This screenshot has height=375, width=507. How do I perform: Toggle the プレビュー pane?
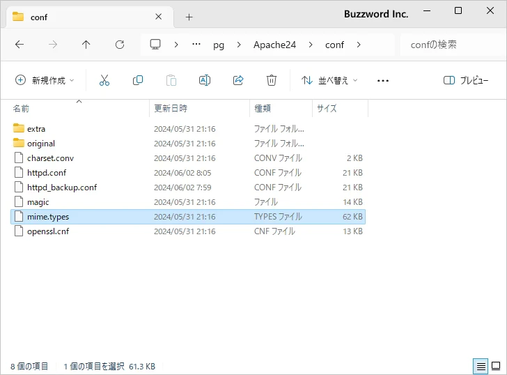(466, 80)
